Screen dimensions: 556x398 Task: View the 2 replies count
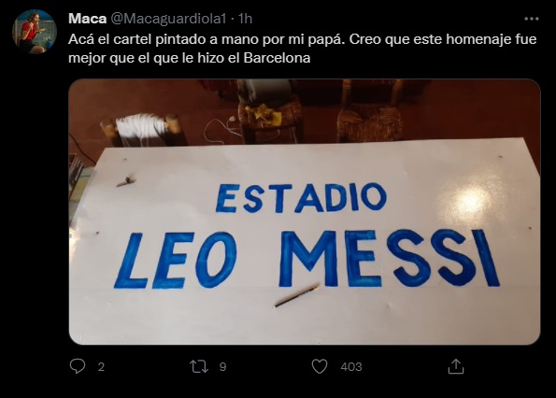click(x=101, y=366)
